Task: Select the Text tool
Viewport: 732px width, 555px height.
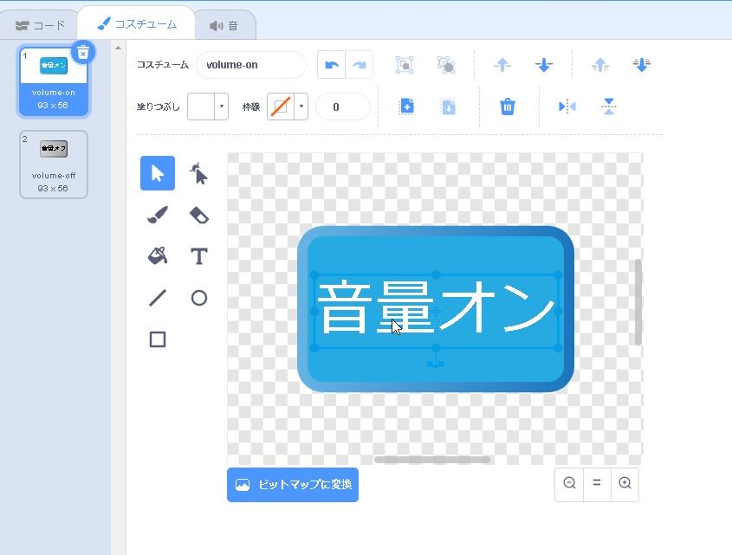Action: 198,256
